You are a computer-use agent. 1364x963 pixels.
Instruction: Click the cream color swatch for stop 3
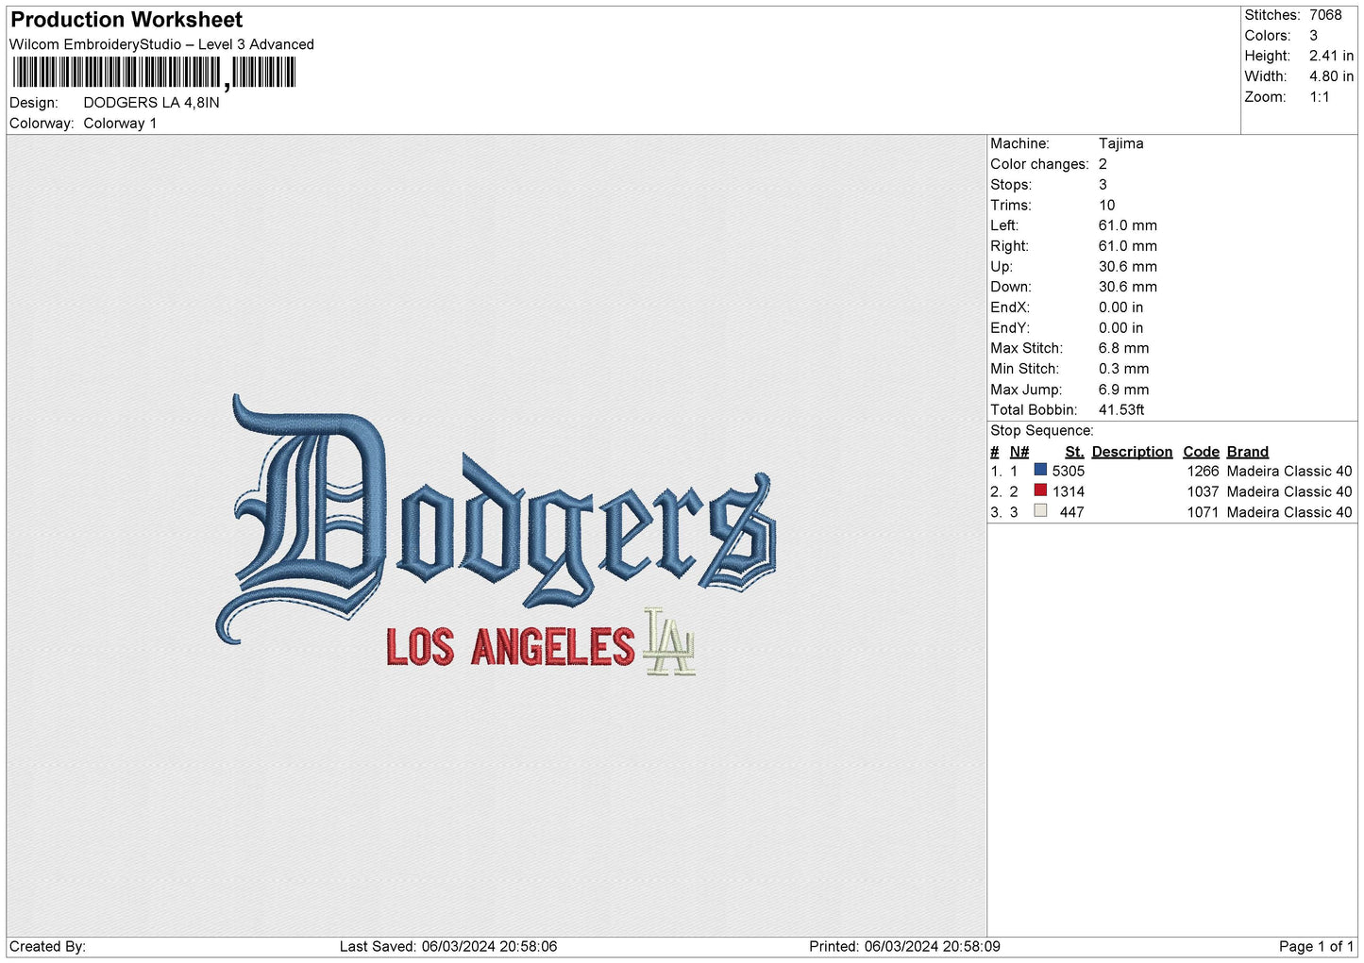tap(1040, 511)
